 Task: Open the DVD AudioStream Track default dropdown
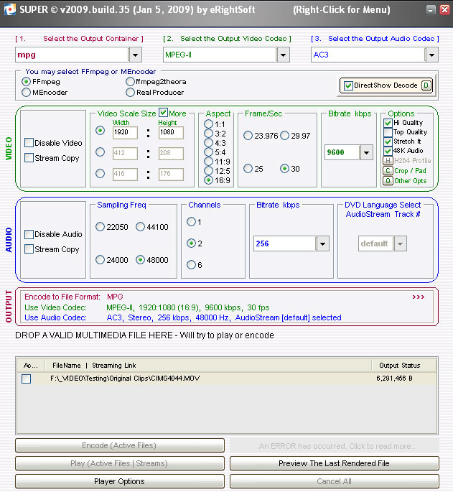pos(400,243)
